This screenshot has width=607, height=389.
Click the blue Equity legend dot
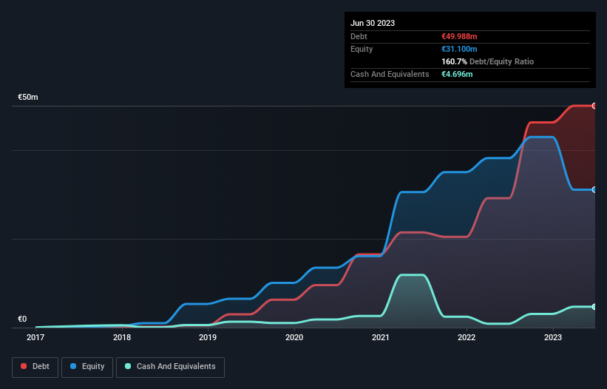[73, 366]
